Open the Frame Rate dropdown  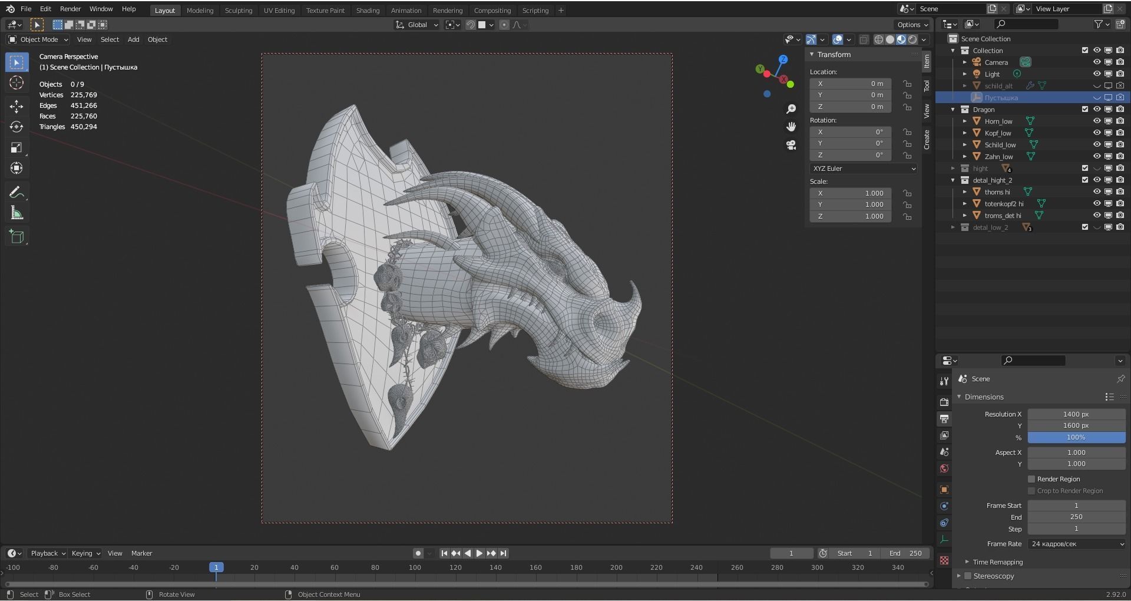(1077, 544)
